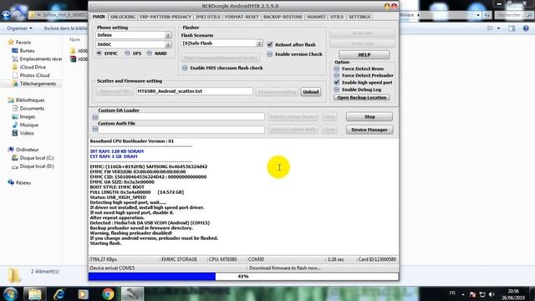Viewport: 535px width, 301px height.
Task: Open Documents library in Explorer
Action: pos(28,108)
